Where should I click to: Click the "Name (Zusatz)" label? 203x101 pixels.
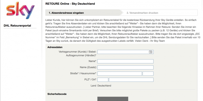click(x=88, y=67)
